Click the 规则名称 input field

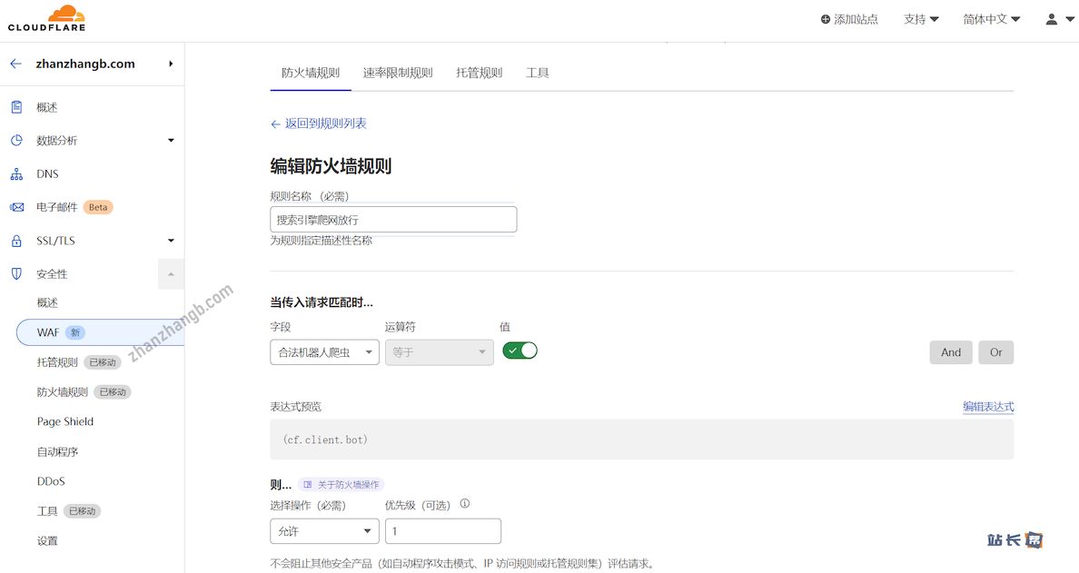tap(393, 220)
